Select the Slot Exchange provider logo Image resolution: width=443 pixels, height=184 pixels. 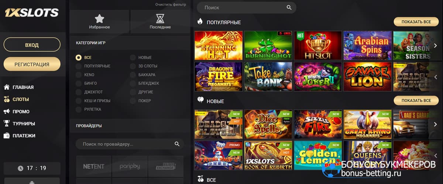click(x=165, y=166)
